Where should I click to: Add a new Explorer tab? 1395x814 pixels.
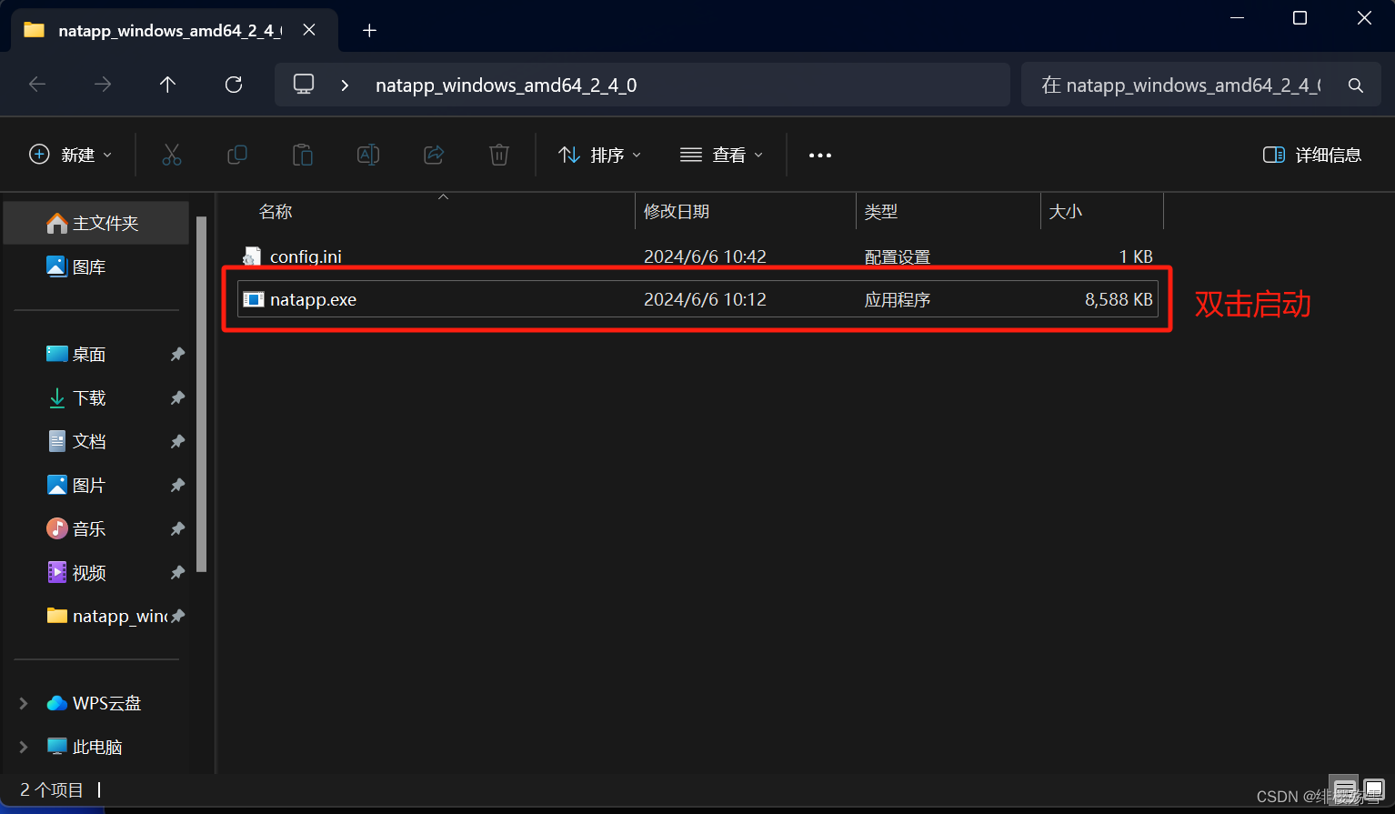(369, 31)
